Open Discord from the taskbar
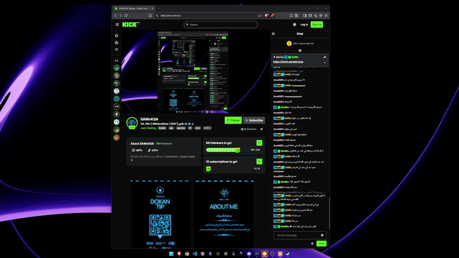Image resolution: width=459 pixels, height=258 pixels. click(x=249, y=254)
